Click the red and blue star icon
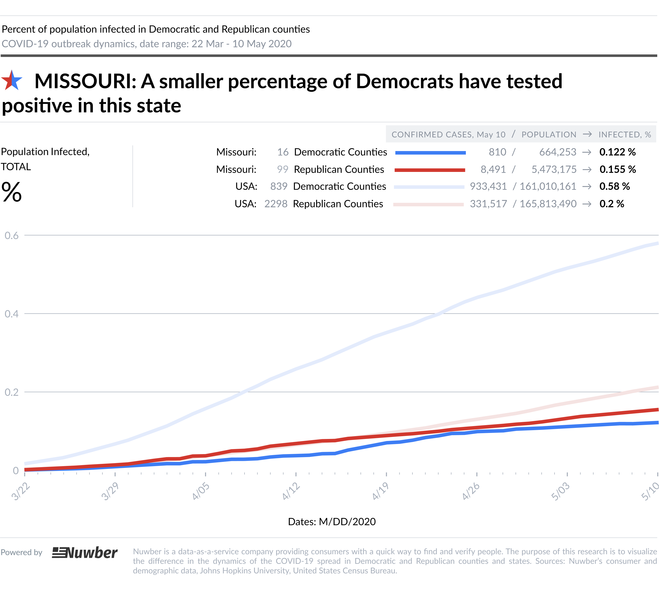 (12, 80)
